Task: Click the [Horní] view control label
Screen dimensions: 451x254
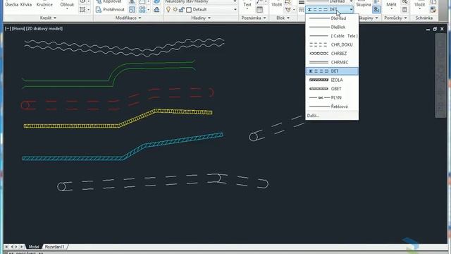Action: click(x=19, y=28)
